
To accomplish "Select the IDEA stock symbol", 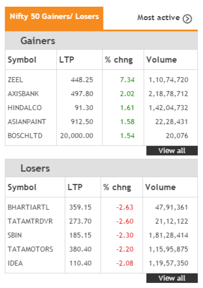I will pyautogui.click(x=15, y=263).
